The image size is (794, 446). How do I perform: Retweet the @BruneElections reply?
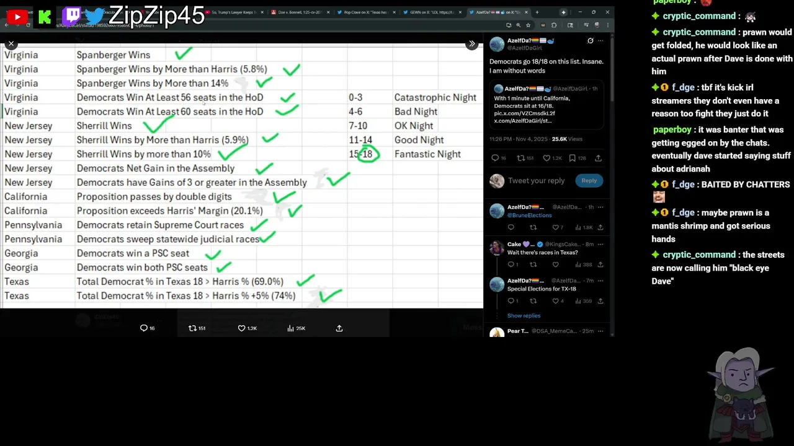pos(533,227)
